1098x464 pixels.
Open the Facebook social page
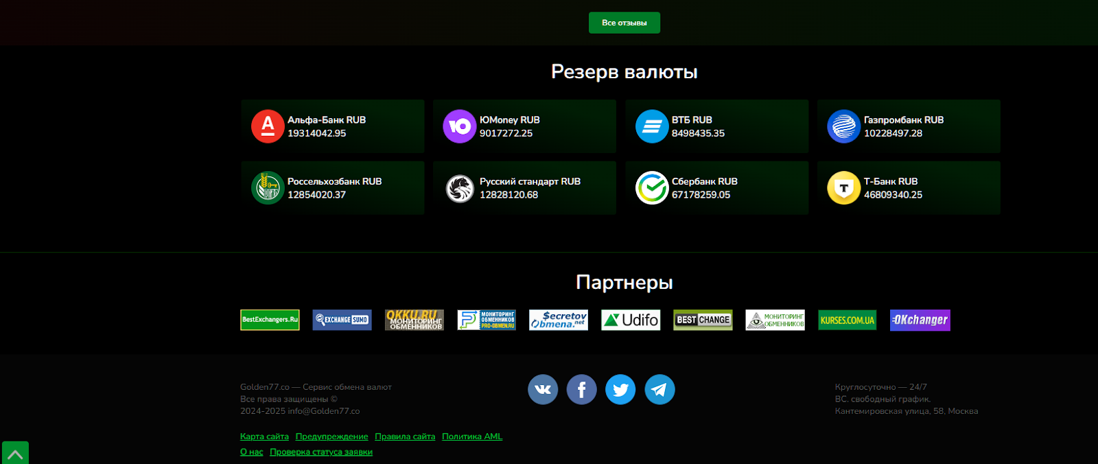582,390
